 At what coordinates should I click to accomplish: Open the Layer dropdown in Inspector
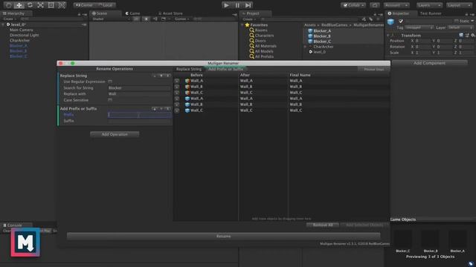point(460,27)
